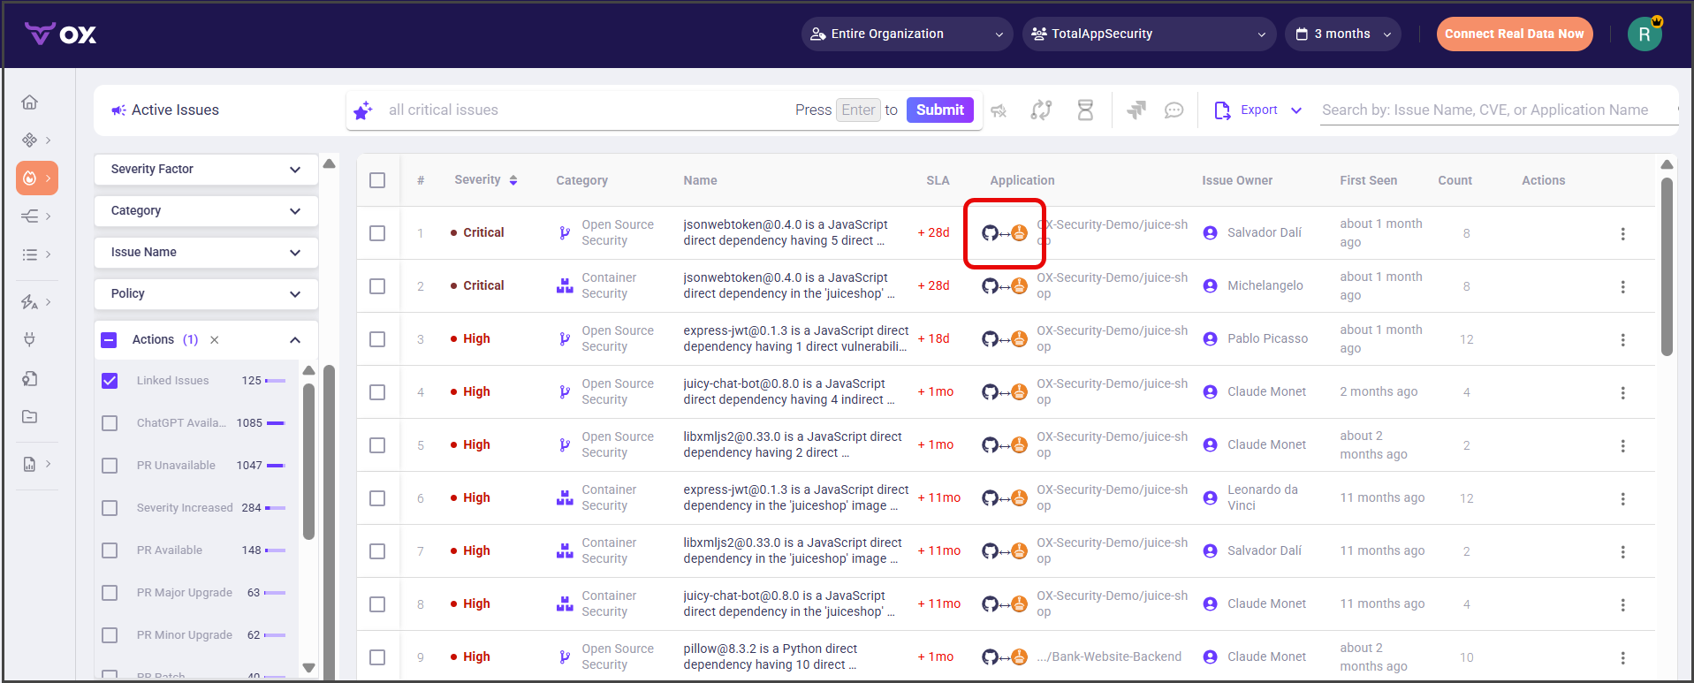Image resolution: width=1694 pixels, height=683 pixels.
Task: Open the three-dot actions menu for issue 1
Action: point(1622,233)
